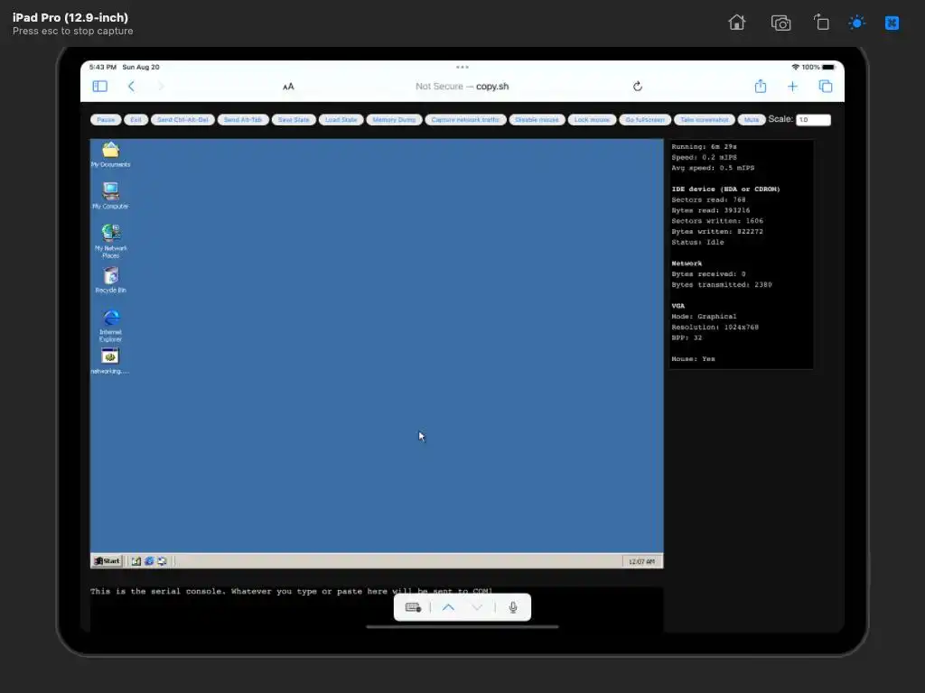Show the Safari tab overview
This screenshot has height=693, width=925.
826,87
